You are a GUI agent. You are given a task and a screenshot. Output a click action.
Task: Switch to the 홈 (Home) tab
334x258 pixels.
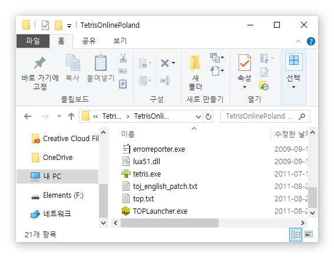tap(61, 41)
